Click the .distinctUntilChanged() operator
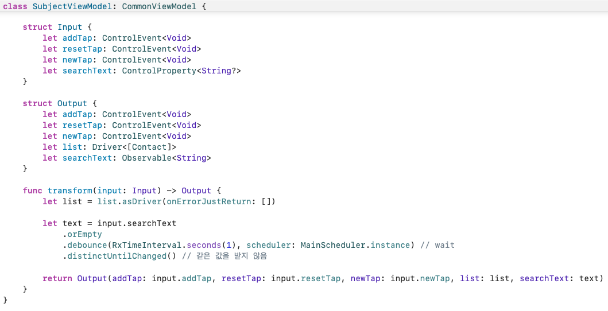The width and height of the screenshot is (608, 311). pyautogui.click(x=119, y=256)
